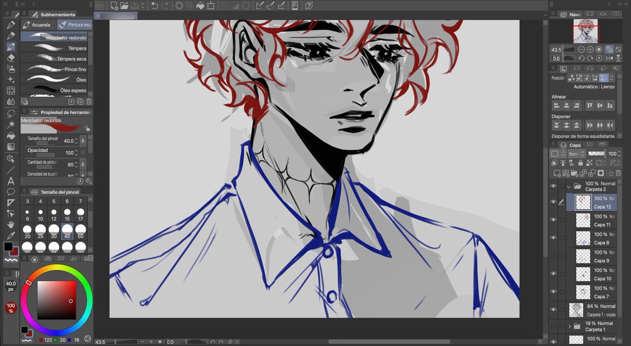Viewport: 631px width, 346px height.
Task: Open the Capa layer panel tab
Action: (x=571, y=145)
